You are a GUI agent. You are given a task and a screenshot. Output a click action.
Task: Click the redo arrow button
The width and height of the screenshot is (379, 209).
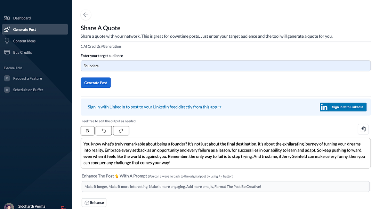pyautogui.click(x=121, y=131)
